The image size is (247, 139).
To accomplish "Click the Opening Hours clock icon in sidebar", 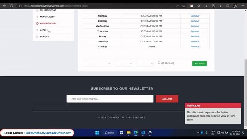I will [37, 24].
